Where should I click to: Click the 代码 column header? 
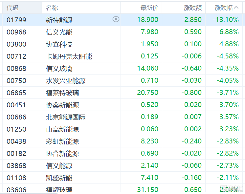click(x=12, y=8)
